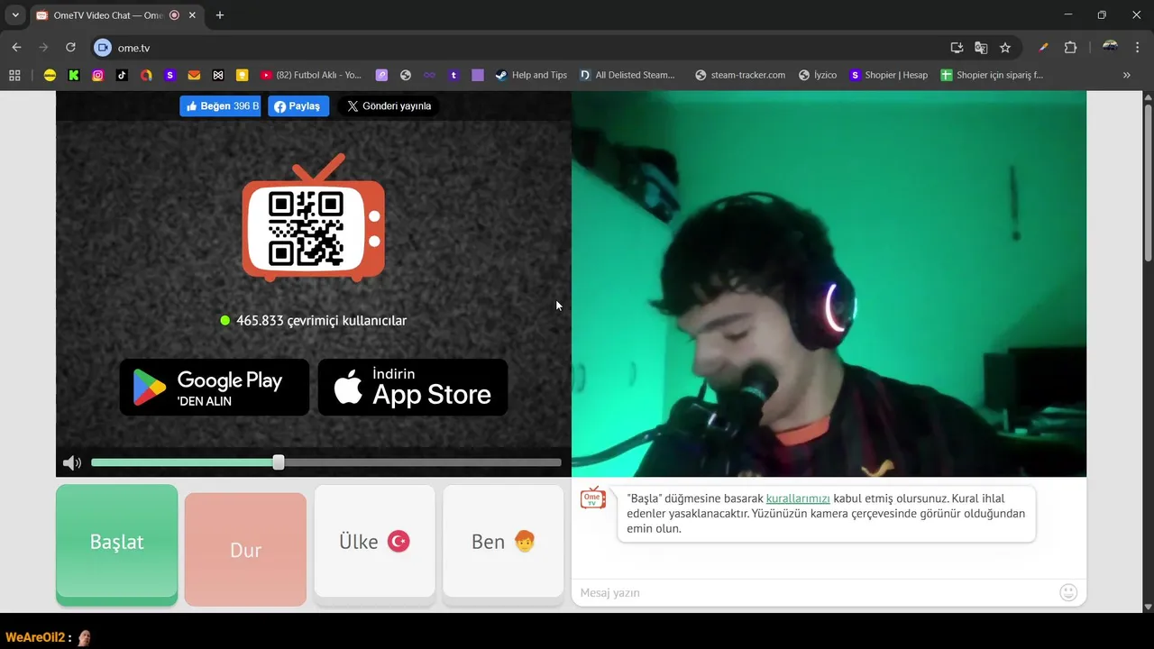Open the Kick bookmark icon

click(x=74, y=75)
